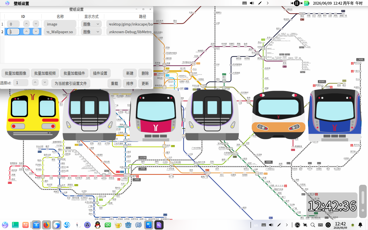Decrease the ID value in row 1
The height and width of the screenshot is (230, 368).
coord(36,24)
